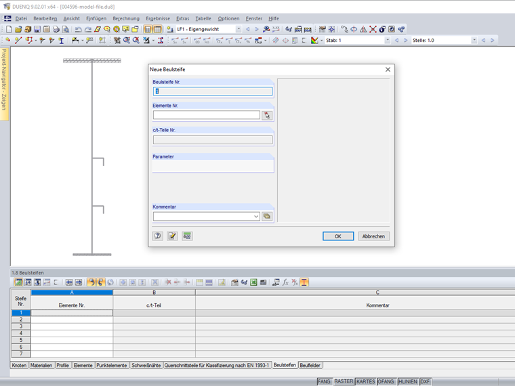The height and width of the screenshot is (386, 515).
Task: Click the red X cross-section icon
Action: [x=373, y=29]
